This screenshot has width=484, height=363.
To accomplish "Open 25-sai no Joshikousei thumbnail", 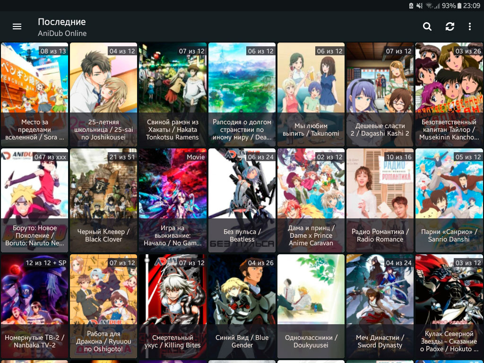I will pos(104,95).
